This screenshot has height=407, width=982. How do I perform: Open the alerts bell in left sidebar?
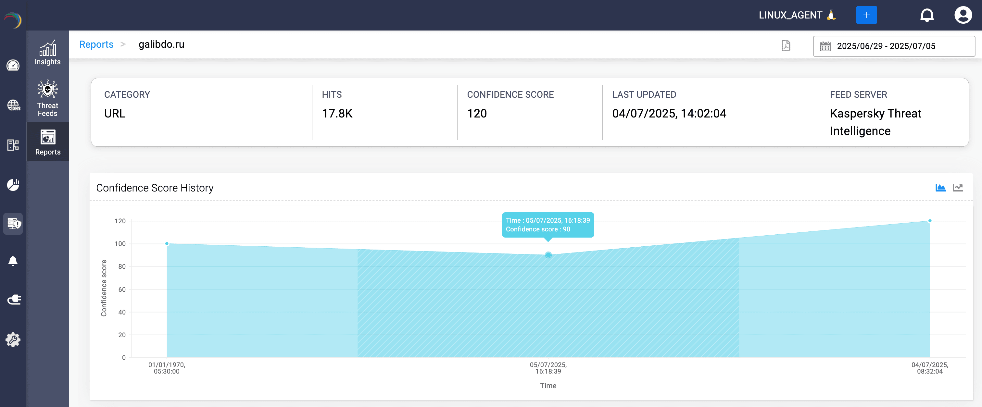[x=13, y=261]
